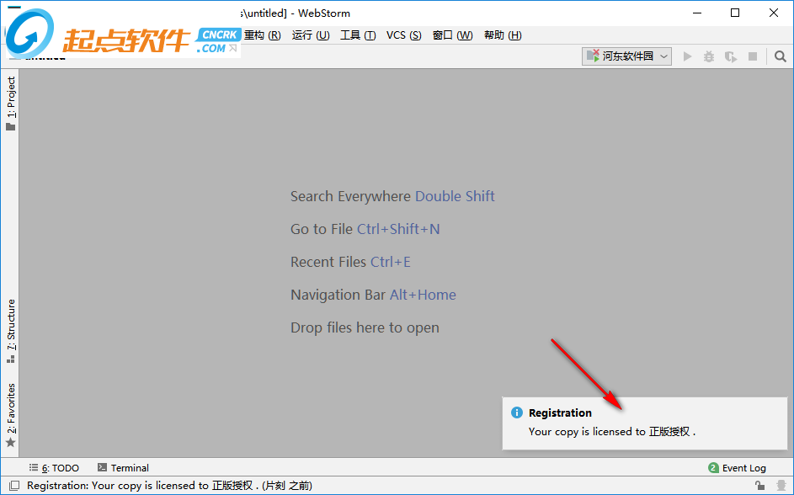Open the 河东软件园 run configuration dropdown

point(626,56)
